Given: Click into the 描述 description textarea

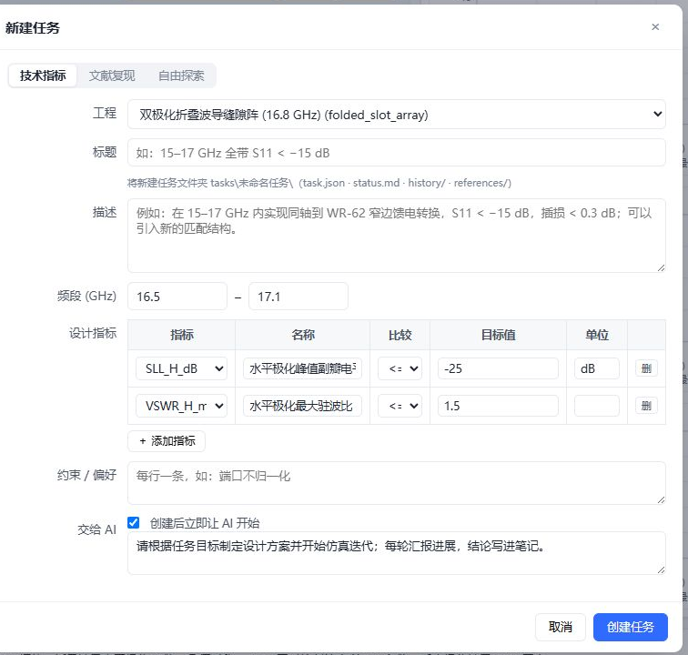Looking at the screenshot, I should click(x=396, y=236).
